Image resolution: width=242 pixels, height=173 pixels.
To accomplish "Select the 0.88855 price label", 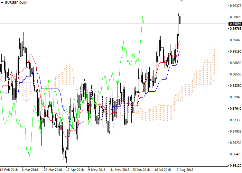I will click(235, 63).
